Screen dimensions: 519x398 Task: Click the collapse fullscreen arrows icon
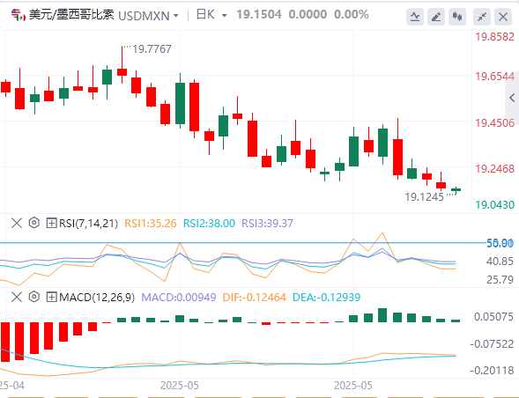[482, 17]
